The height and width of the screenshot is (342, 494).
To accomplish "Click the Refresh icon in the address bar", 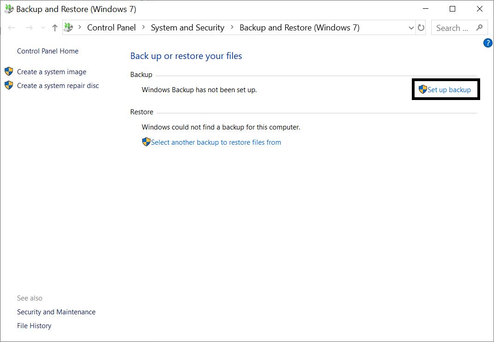I will pos(422,28).
